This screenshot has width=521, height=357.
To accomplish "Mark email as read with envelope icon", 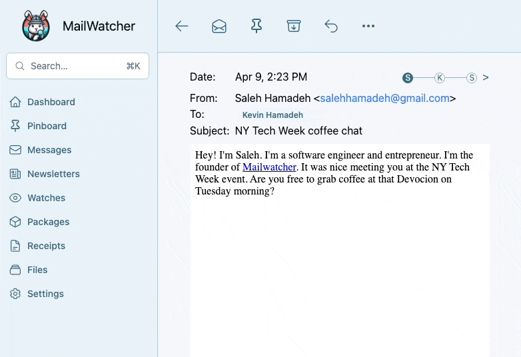I will [x=219, y=26].
